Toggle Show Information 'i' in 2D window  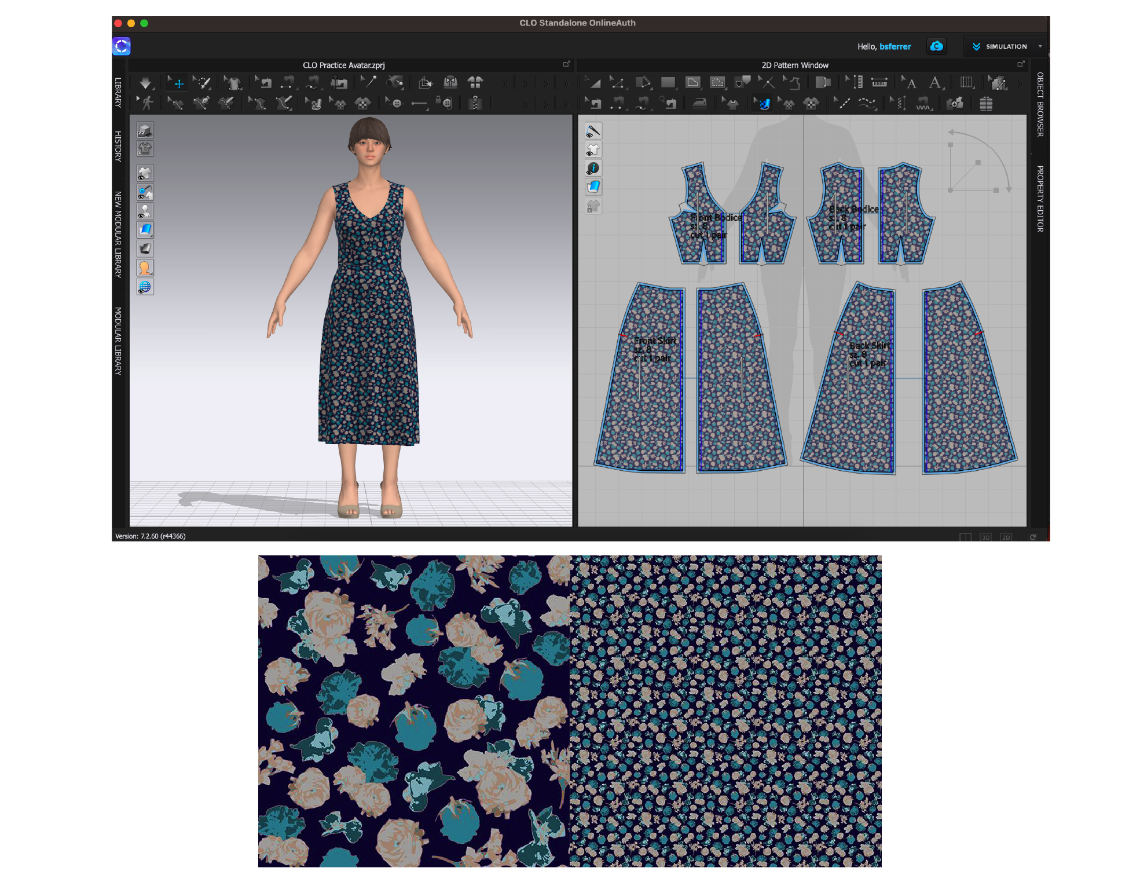pos(593,168)
